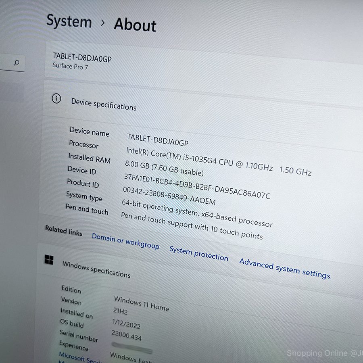This screenshot has height=363, width=363.
Task: Select the Intel(R) Core(TM) i5-1035G4 processor value
Action: point(219,161)
